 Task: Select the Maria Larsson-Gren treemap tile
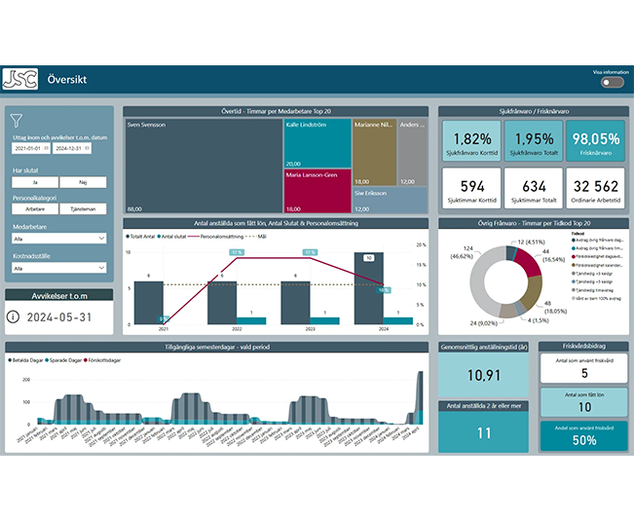[317, 191]
